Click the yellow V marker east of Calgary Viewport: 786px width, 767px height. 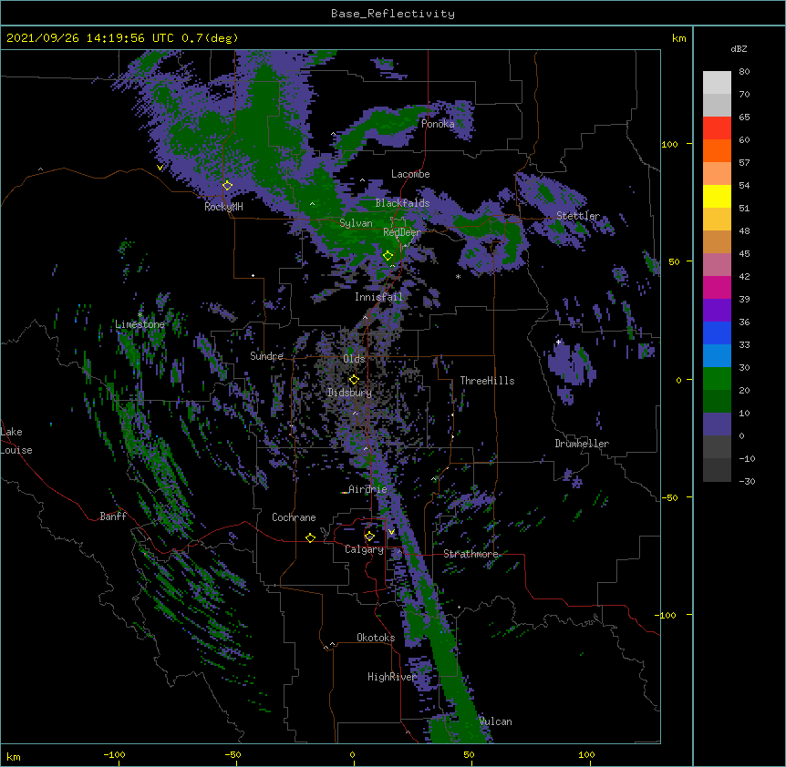pyautogui.click(x=391, y=532)
